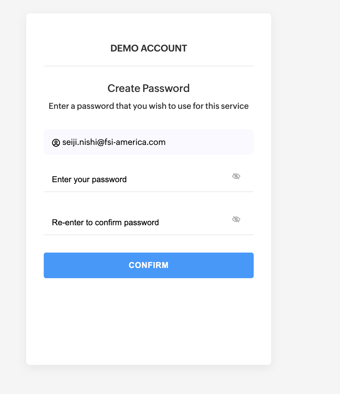Click the crossed-out eye next to "Enter your password"

pyautogui.click(x=236, y=176)
